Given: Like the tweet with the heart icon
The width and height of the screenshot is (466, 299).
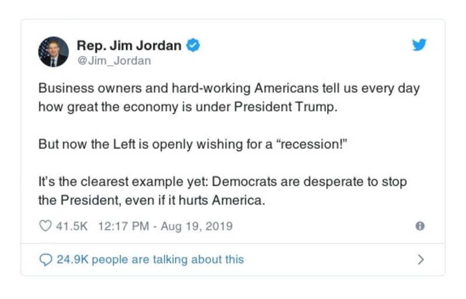Looking at the screenshot, I should point(45,226).
